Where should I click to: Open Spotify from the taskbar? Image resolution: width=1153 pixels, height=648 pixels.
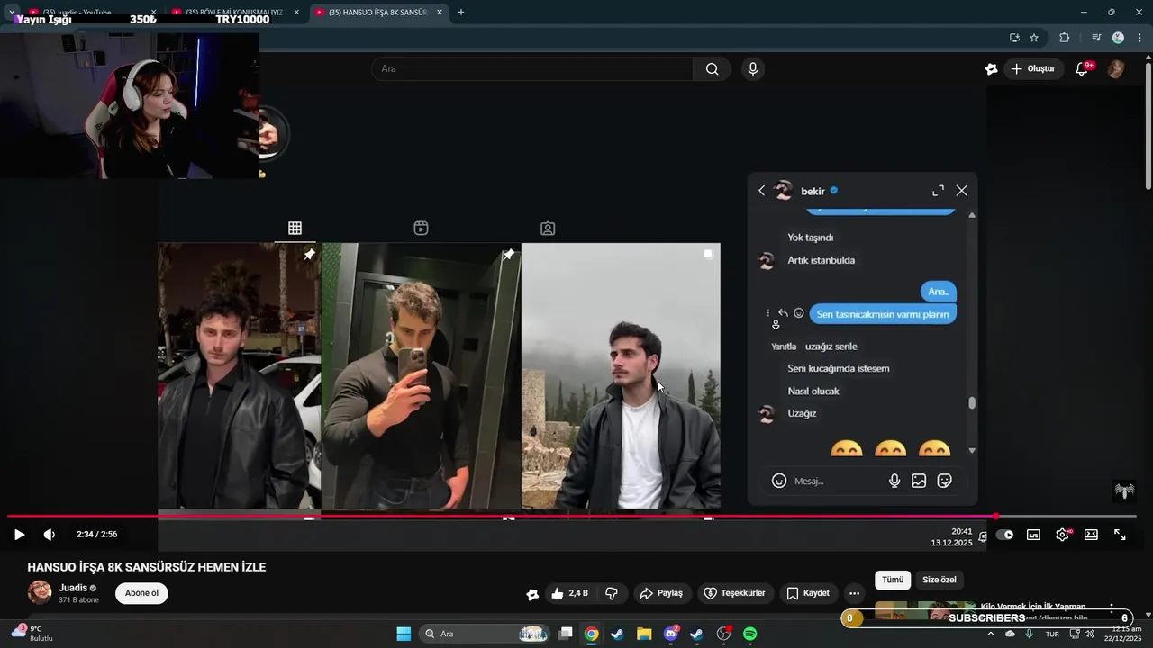[x=749, y=634]
